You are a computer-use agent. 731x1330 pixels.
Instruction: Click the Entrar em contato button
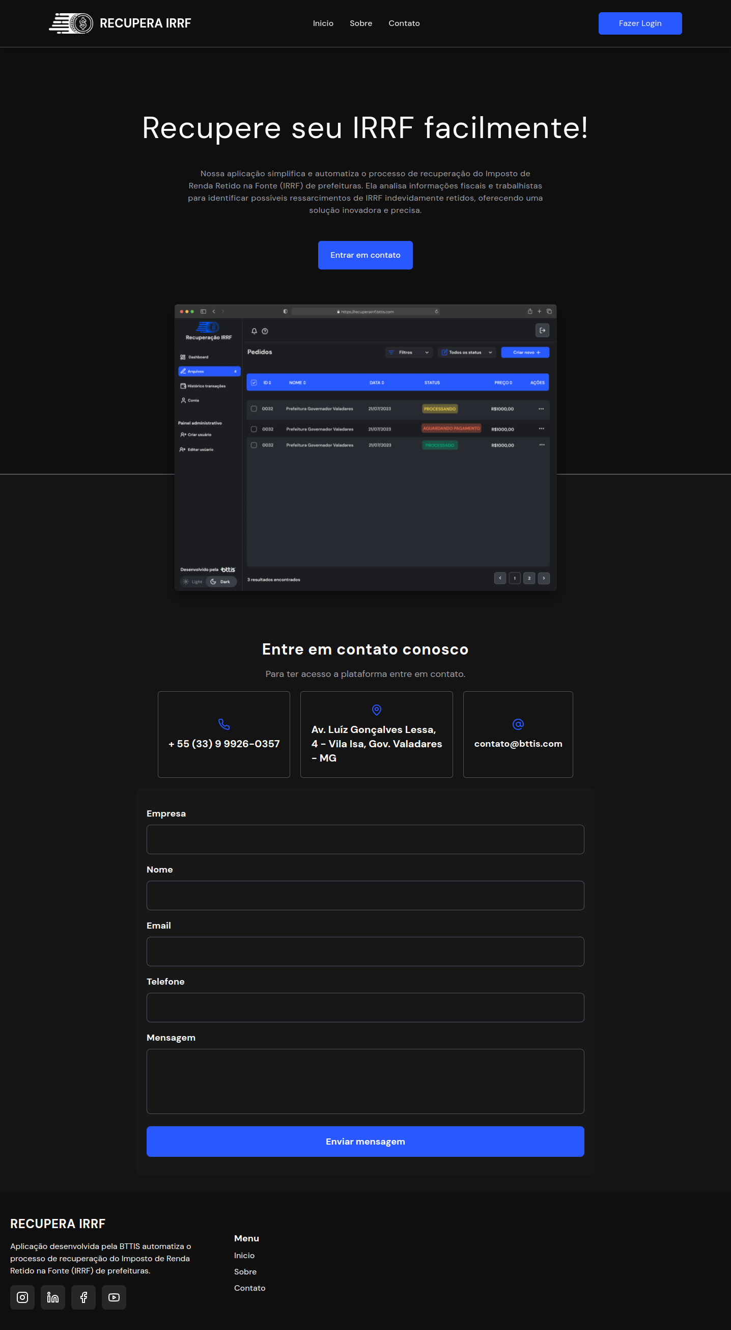pos(365,255)
